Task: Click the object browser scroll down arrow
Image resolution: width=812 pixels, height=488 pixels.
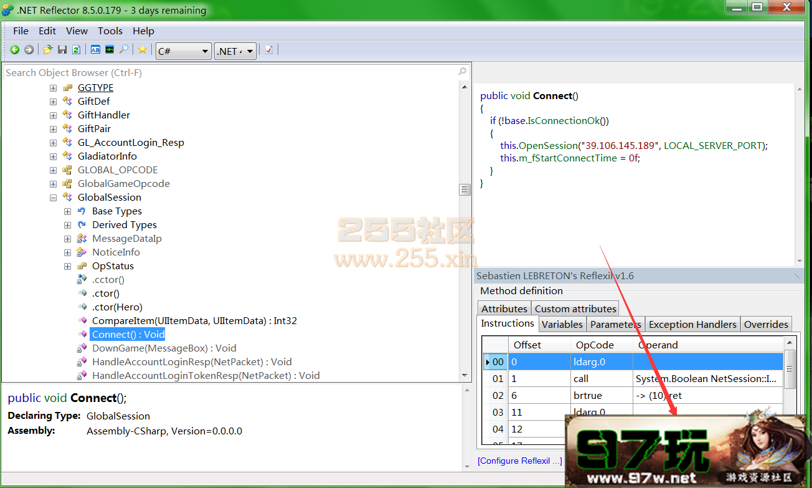Action: coord(465,375)
